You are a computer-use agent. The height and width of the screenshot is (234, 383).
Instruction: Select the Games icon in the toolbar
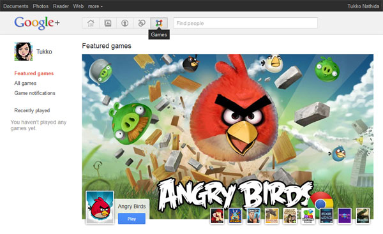tap(159, 23)
